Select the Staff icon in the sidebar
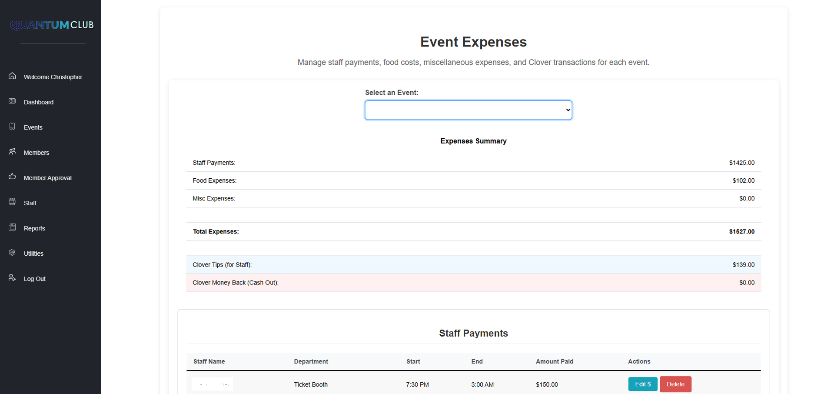Viewport: 834px width, 394px height. 12,202
